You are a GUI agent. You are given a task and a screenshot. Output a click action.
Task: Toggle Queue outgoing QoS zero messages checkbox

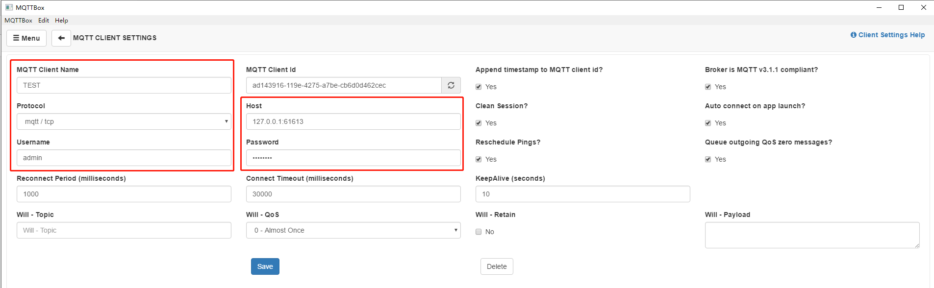(x=708, y=159)
